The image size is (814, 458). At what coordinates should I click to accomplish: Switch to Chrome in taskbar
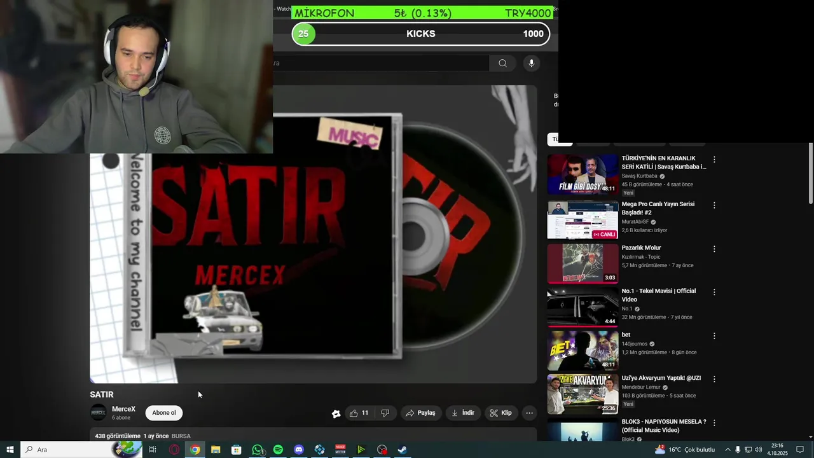pyautogui.click(x=195, y=450)
